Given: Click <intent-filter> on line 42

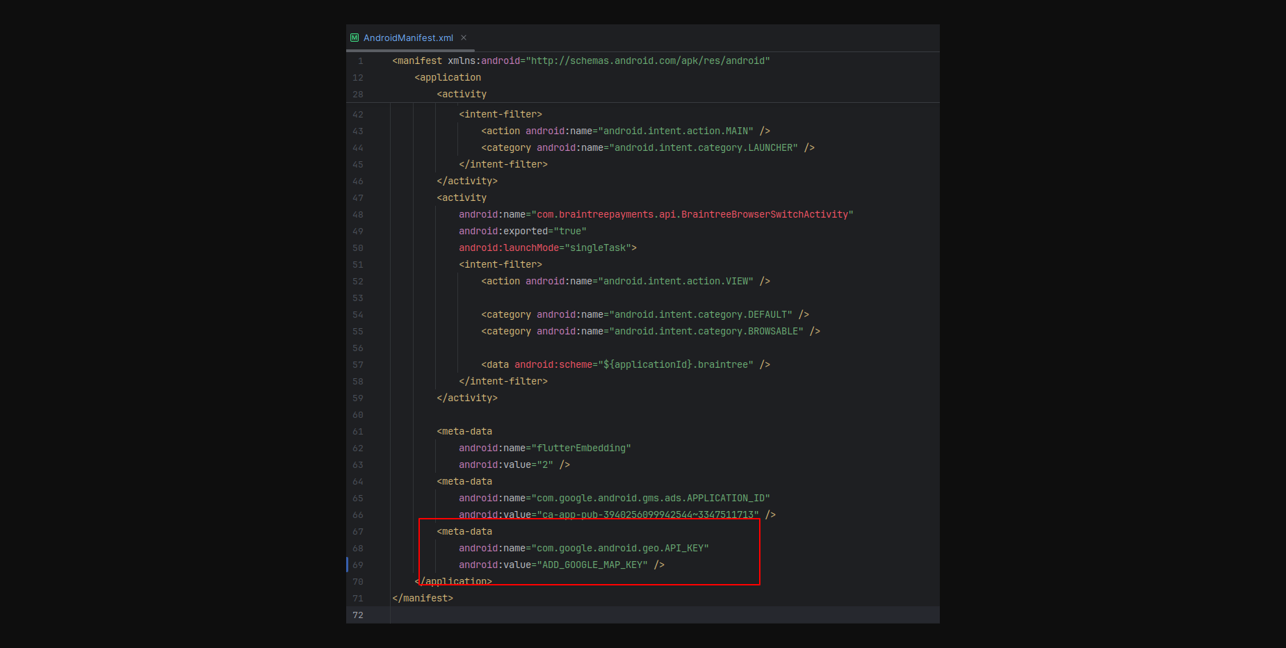Looking at the screenshot, I should [x=500, y=115].
